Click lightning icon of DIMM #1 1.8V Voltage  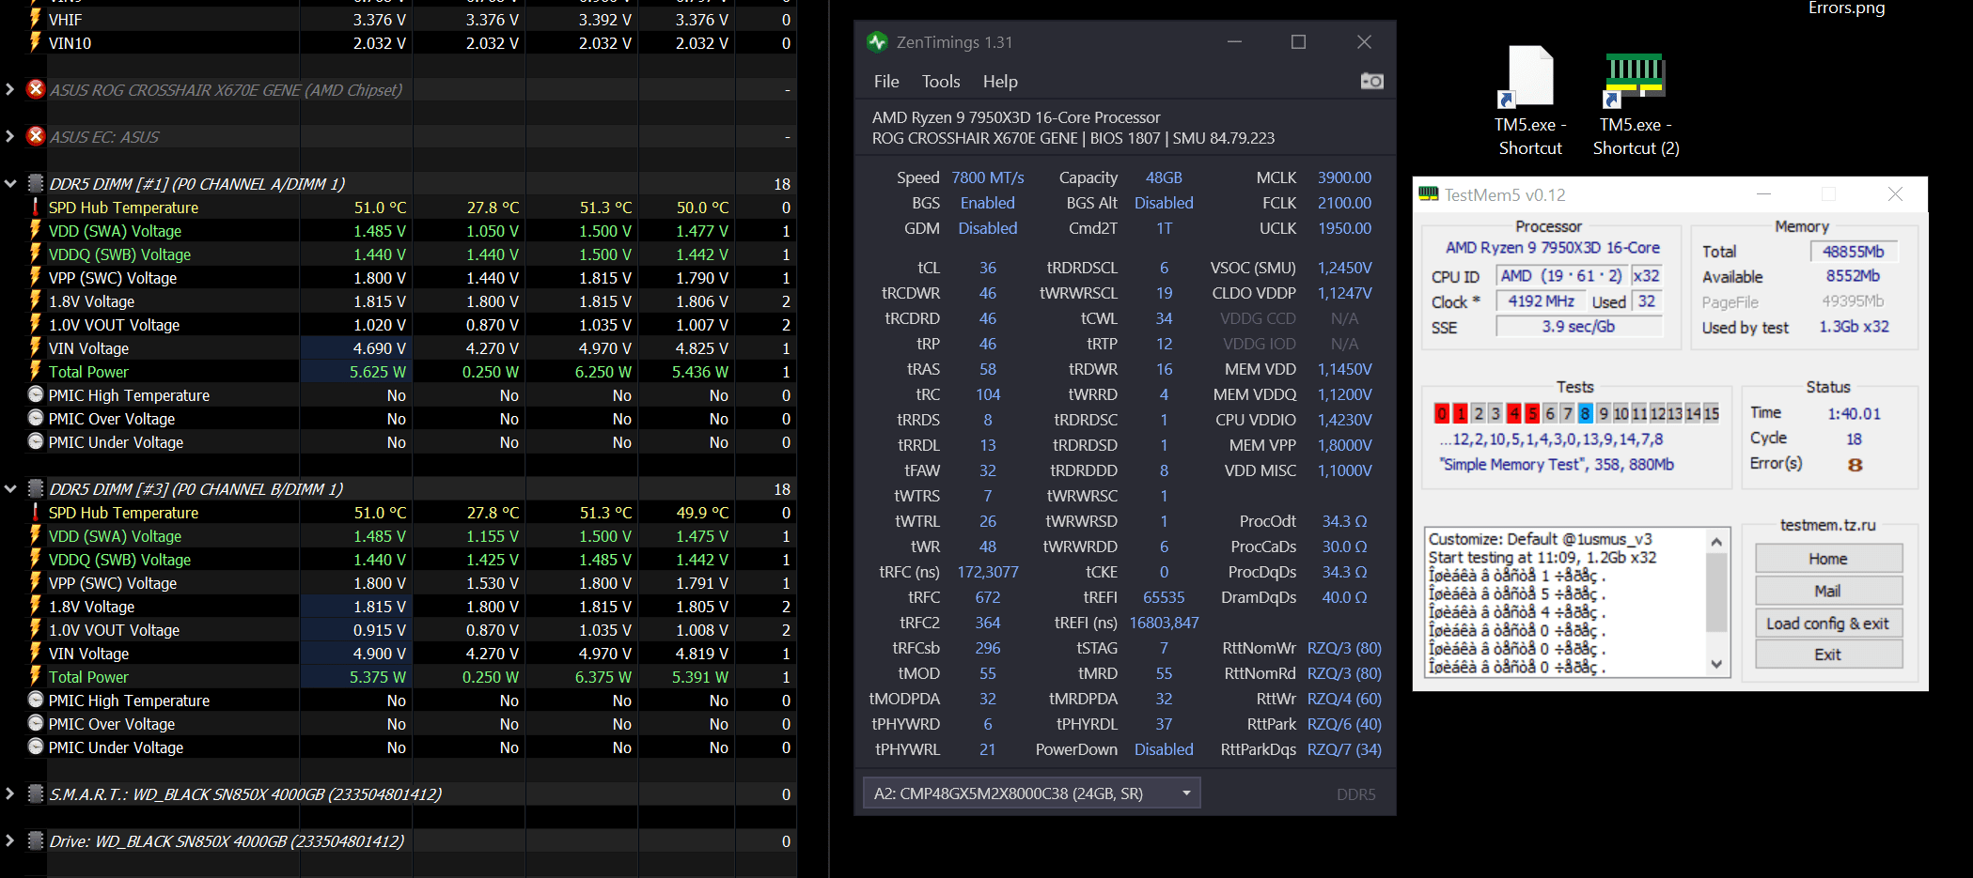[x=36, y=300]
